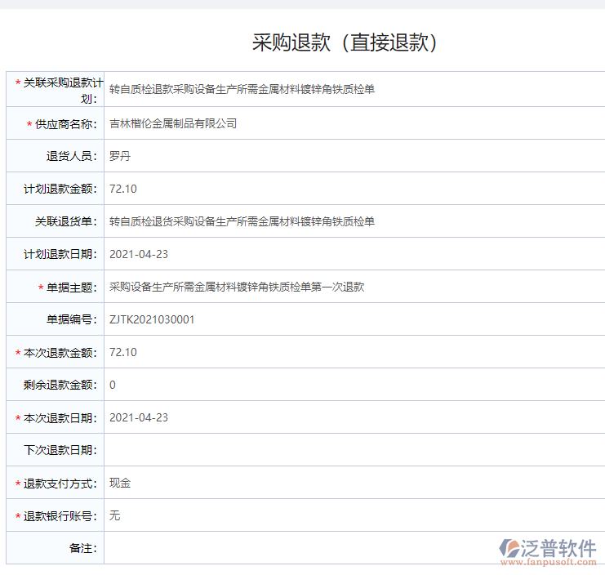Screen dimensions: 605x575
Task: Click the empty 下次退款日期 date field
Action: coord(351,450)
